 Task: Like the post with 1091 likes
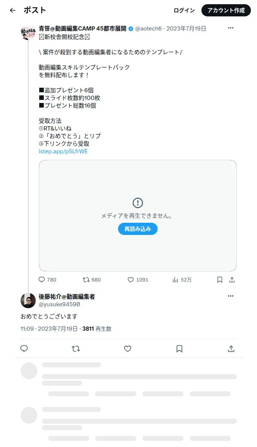(x=138, y=280)
